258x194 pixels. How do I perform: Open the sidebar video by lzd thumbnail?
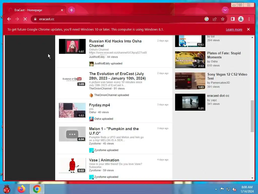click(x=190, y=41)
